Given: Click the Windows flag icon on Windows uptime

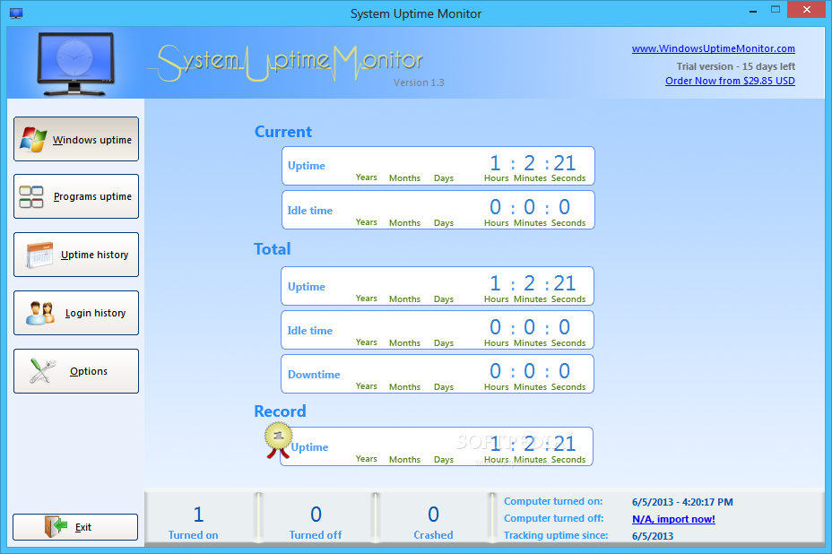Looking at the screenshot, I should pyautogui.click(x=33, y=140).
